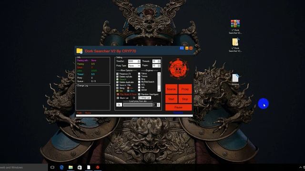The image size is (305, 171).
Task: Click the TimeOut spinner arrows
Action: pyautogui.click(x=139, y=61)
